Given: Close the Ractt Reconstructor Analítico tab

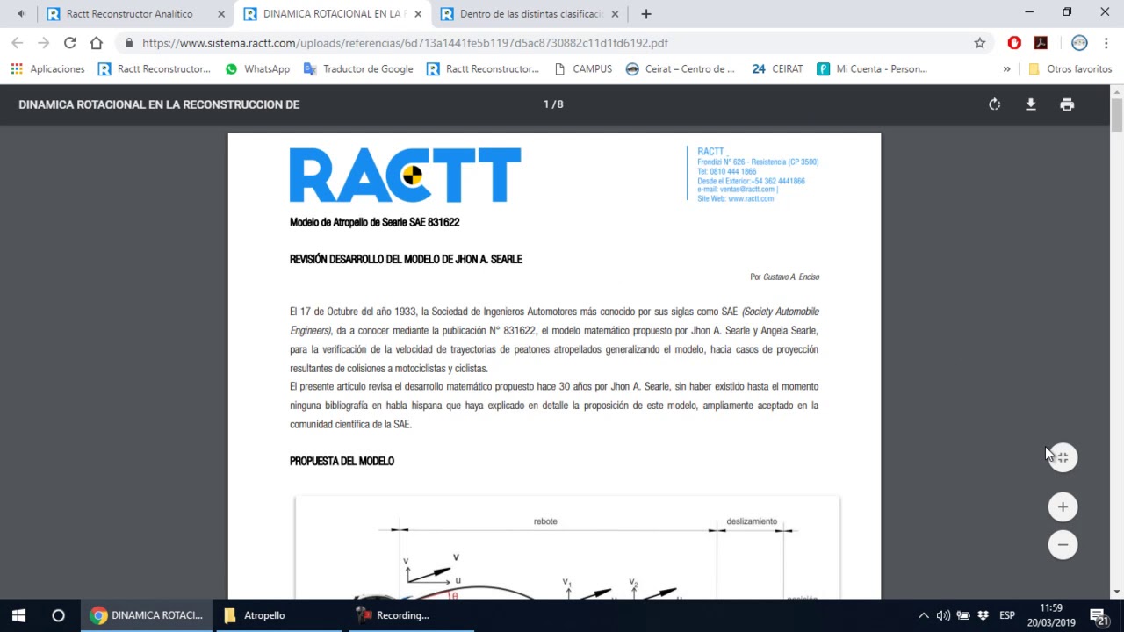Looking at the screenshot, I should (221, 14).
